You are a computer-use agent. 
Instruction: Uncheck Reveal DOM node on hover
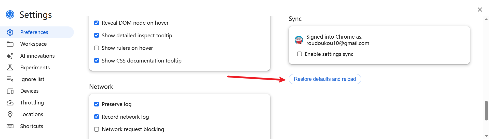[97, 23]
